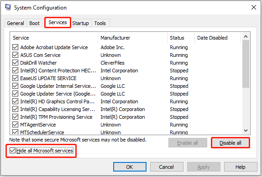262x177 pixels.
Task: Disable the EaseUS UPDATE SERVICE checkbox
Action: 15,78
